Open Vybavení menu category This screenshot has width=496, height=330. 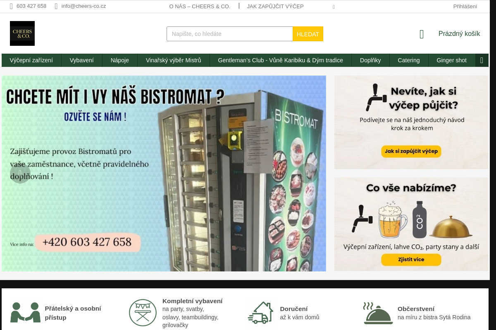[82, 60]
